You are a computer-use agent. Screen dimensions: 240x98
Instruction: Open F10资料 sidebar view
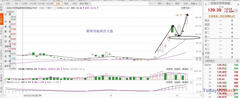coord(1,31)
